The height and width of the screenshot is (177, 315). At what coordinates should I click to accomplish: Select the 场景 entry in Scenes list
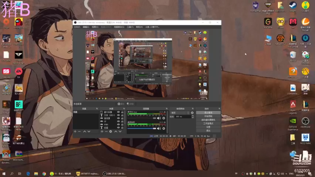pyautogui.click(x=86, y=112)
